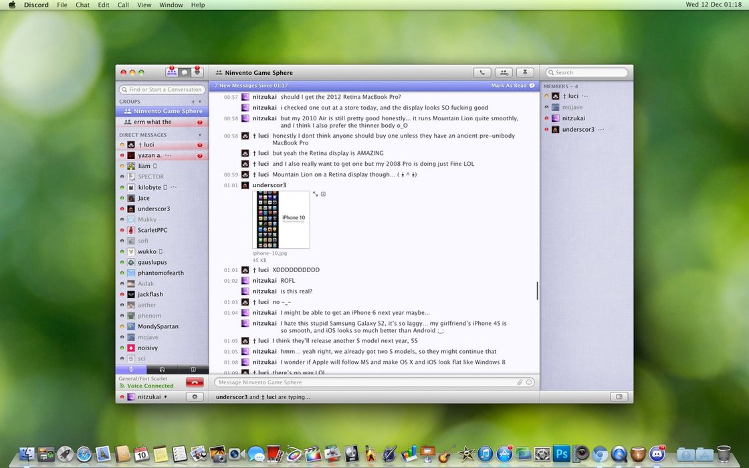Toggle headphone deafen
Image resolution: width=749 pixels, height=468 pixels.
162,369
